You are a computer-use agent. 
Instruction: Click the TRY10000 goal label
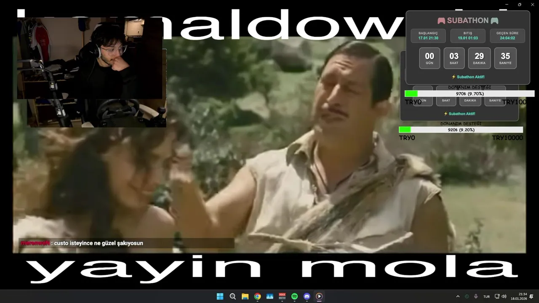(507, 138)
